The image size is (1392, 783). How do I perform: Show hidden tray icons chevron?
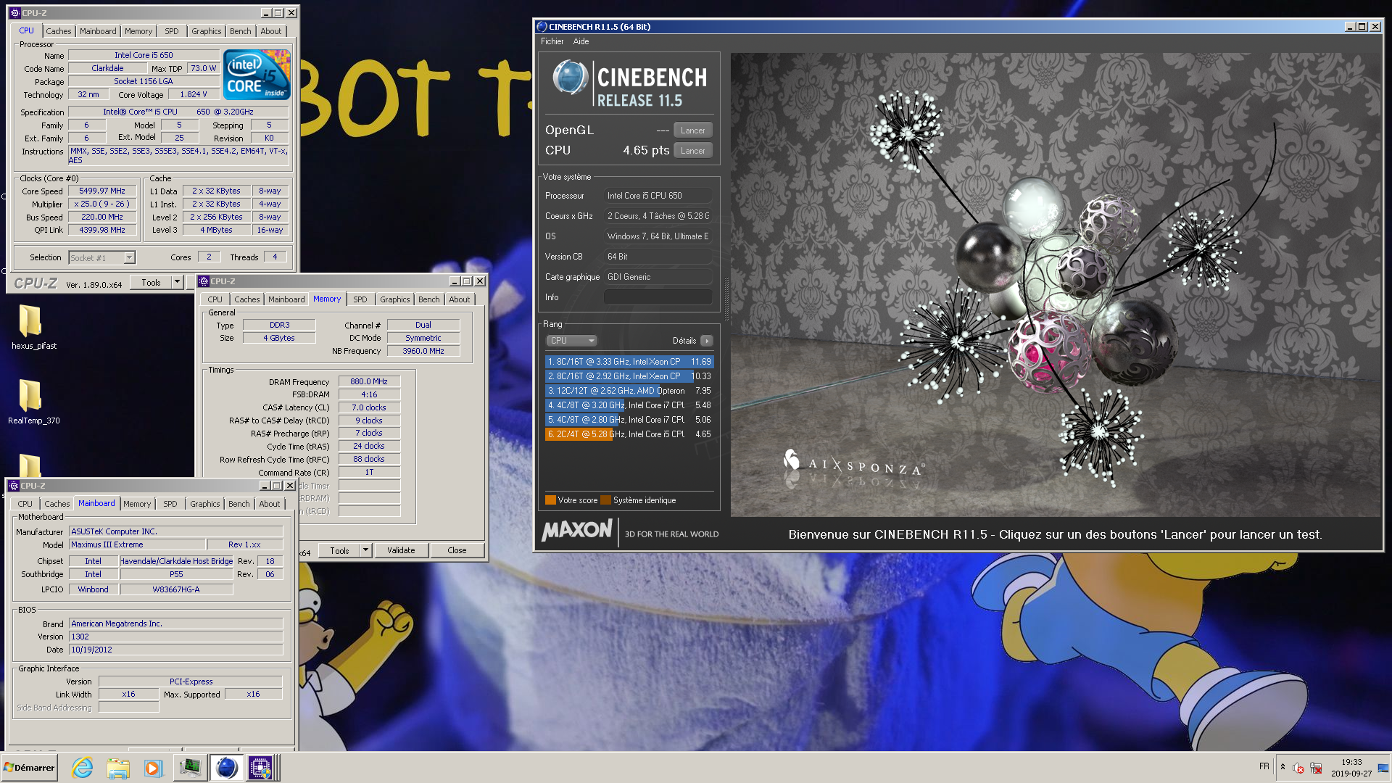click(1283, 767)
